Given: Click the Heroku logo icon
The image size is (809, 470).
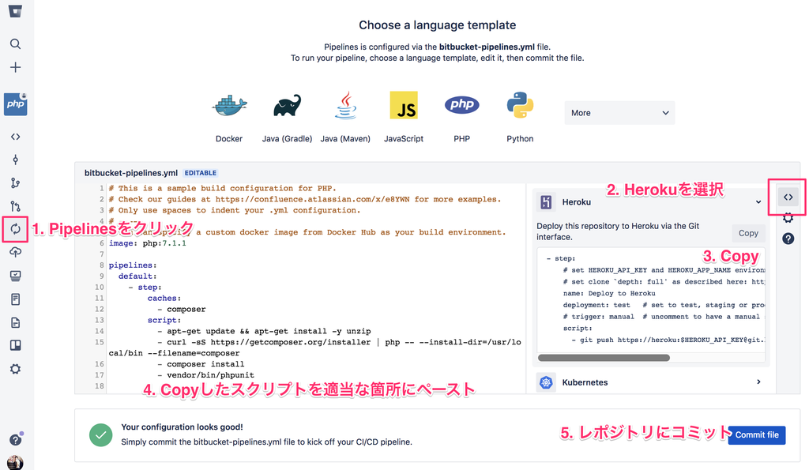Looking at the screenshot, I should point(546,202).
